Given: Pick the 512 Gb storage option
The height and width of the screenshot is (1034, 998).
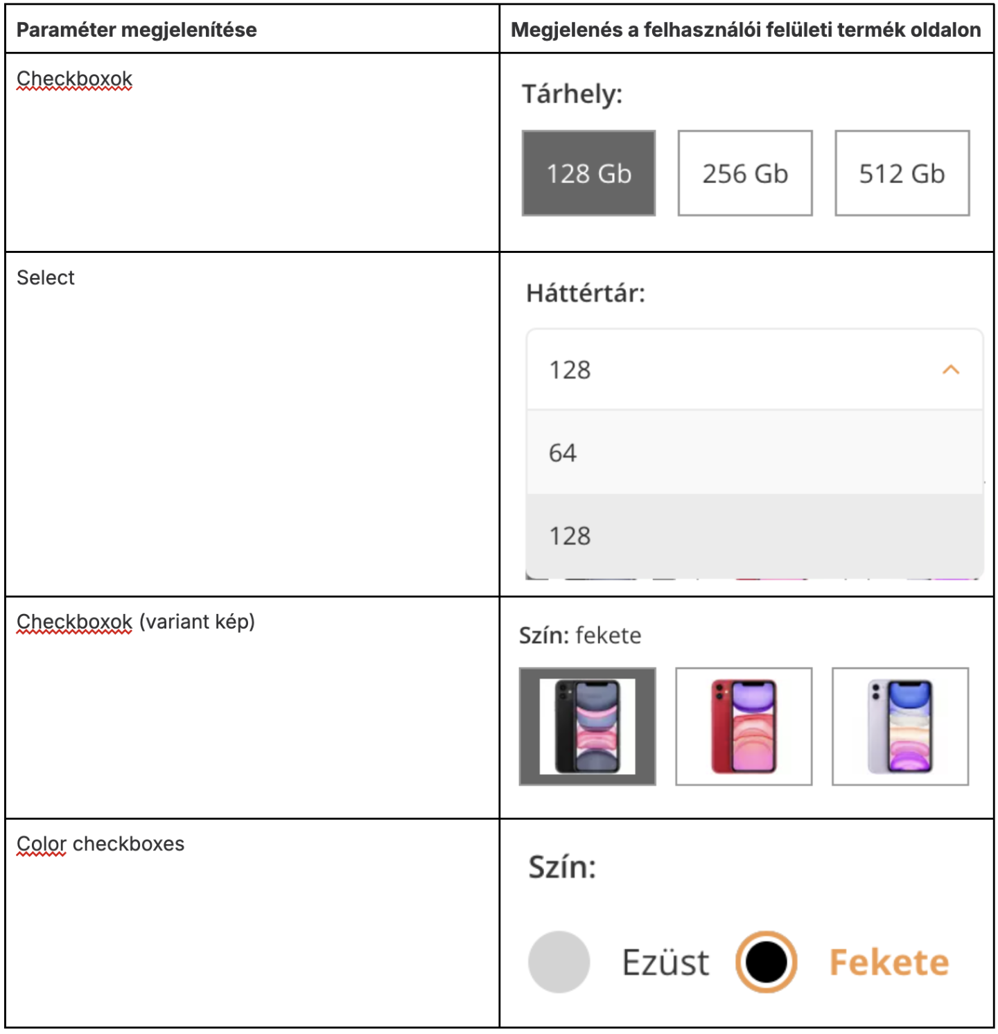Looking at the screenshot, I should click(902, 173).
